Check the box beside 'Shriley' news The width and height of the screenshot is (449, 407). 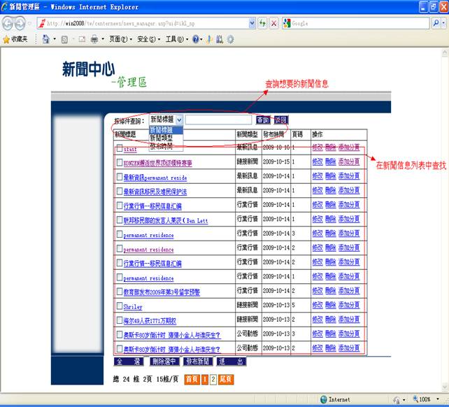(x=119, y=306)
